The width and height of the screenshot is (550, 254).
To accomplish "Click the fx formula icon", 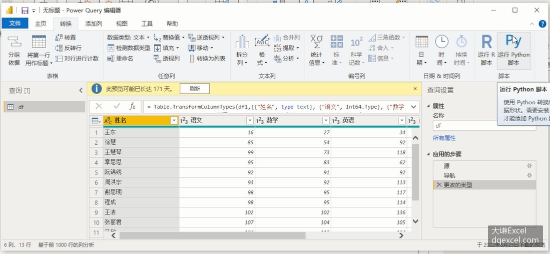I will pyautogui.click(x=132, y=106).
